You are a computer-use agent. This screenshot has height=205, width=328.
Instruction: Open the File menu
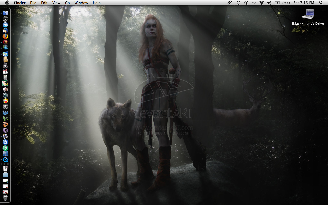click(x=33, y=3)
